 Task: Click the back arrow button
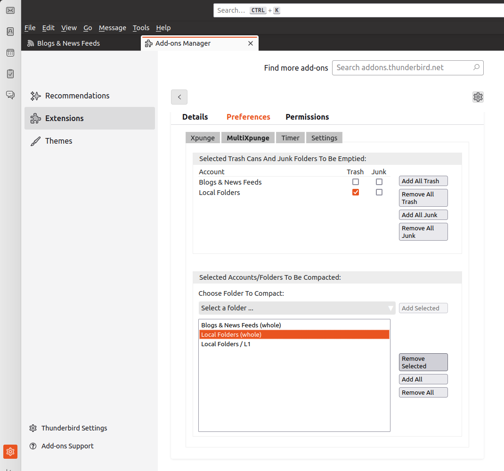(x=179, y=97)
